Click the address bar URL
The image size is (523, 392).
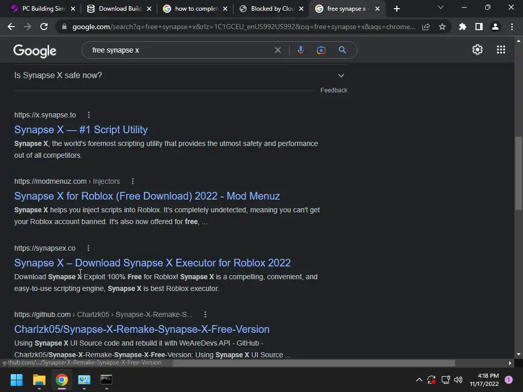[x=244, y=27]
